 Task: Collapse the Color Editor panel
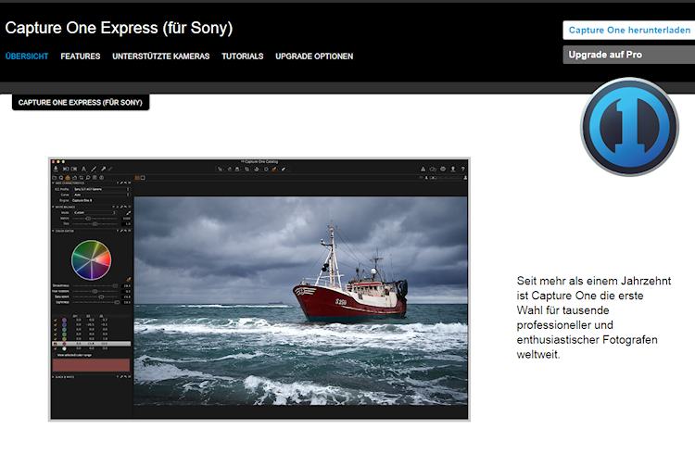coord(53,231)
